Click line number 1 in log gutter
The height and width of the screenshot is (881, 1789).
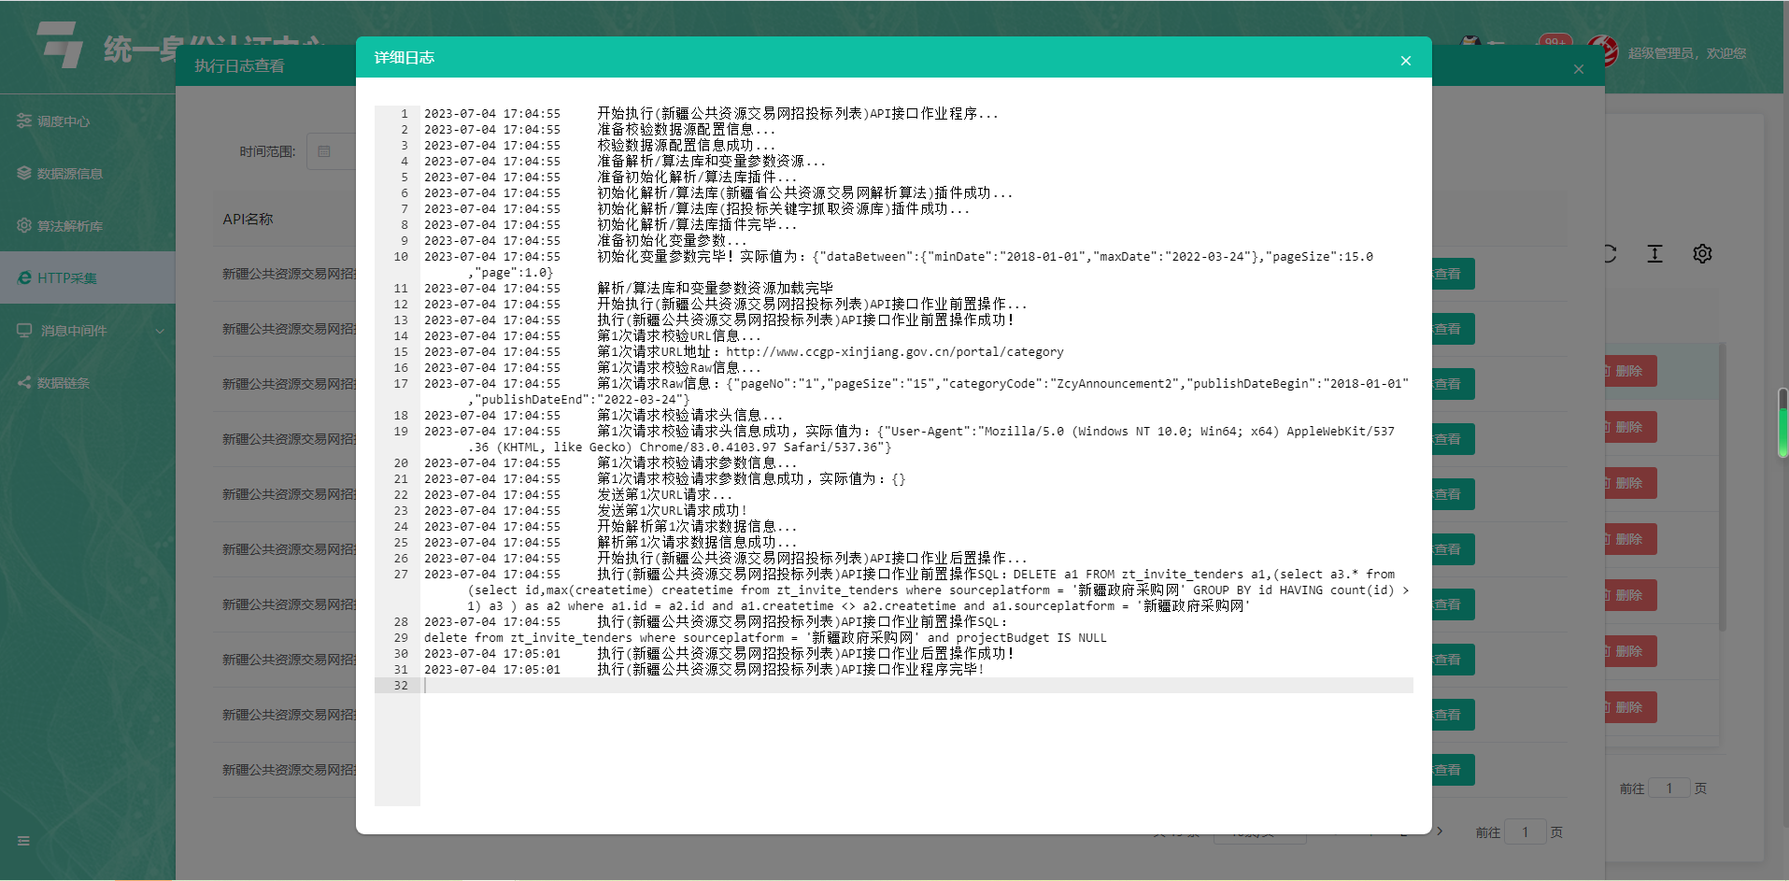(x=405, y=114)
